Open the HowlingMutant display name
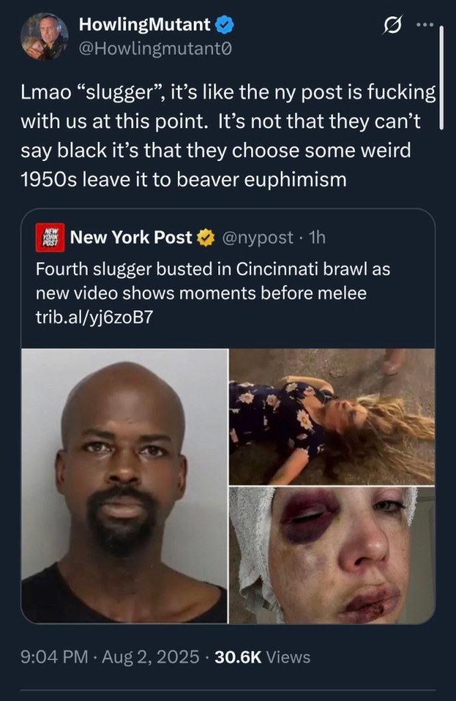 [x=144, y=24]
